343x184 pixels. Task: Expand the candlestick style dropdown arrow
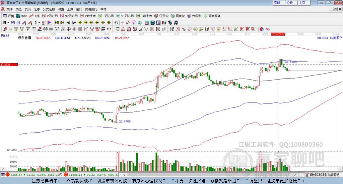click(39, 23)
